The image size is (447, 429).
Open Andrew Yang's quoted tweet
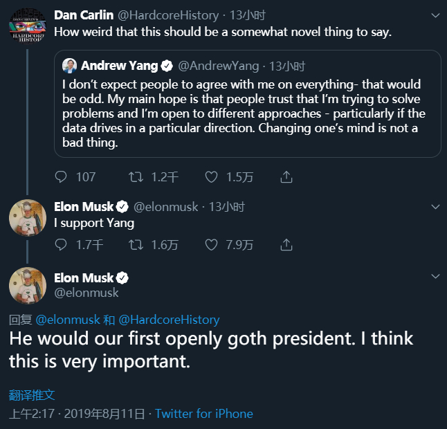tap(242, 113)
